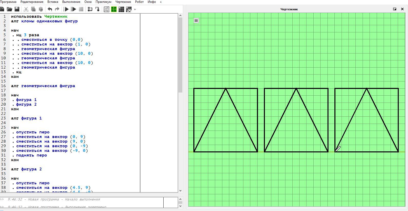Screen dimensions: 408x211
Task: Run the program in animated step mode
Action: [x=74, y=9]
